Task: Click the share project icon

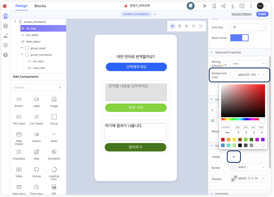Action: click(223, 6)
